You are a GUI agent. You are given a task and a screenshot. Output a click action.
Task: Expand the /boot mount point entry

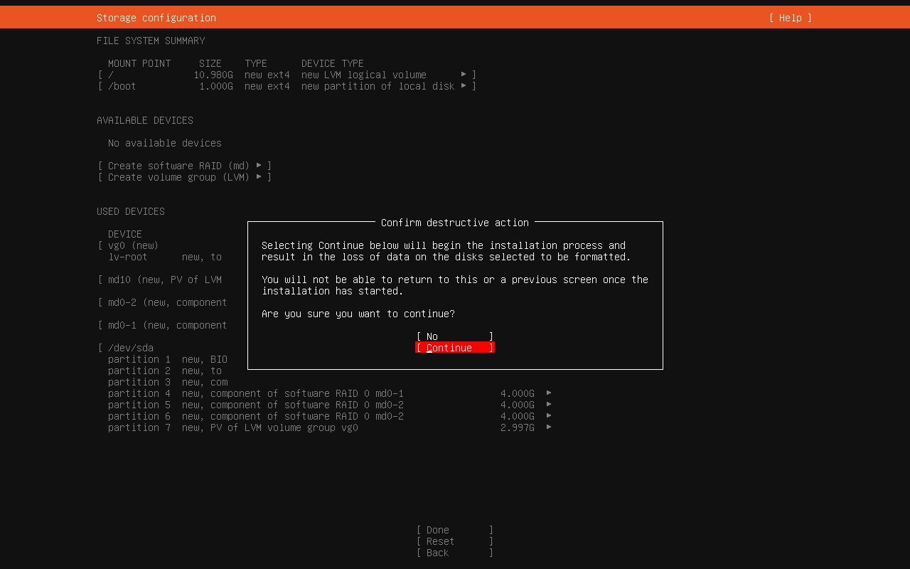click(x=287, y=86)
